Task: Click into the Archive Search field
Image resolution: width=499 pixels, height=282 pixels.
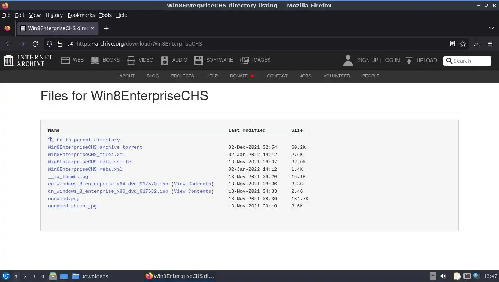Action: click(467, 61)
